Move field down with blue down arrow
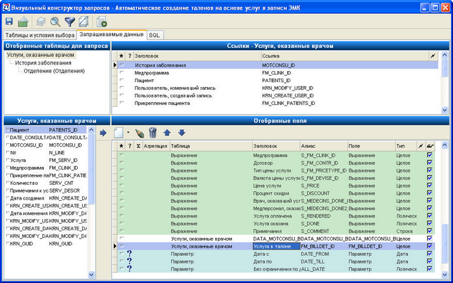453x283 pixels. [181, 133]
